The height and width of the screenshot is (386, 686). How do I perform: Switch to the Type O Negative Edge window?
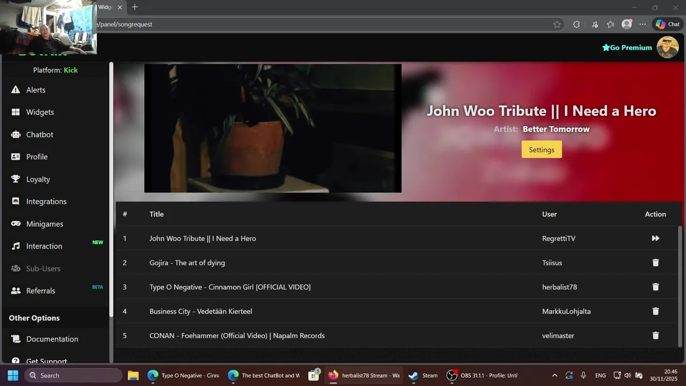(183, 375)
